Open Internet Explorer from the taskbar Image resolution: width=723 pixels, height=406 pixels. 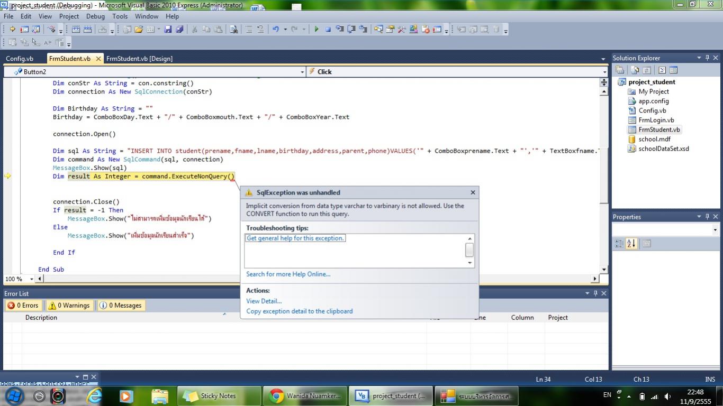pyautogui.click(x=95, y=396)
